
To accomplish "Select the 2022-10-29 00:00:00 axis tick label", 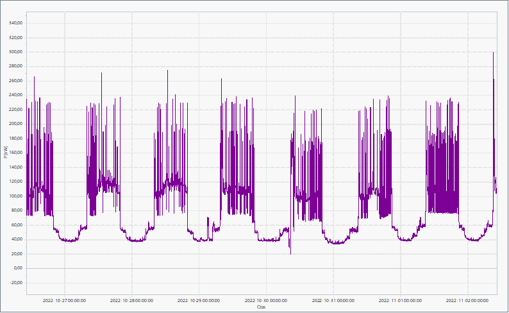I will coord(199,300).
